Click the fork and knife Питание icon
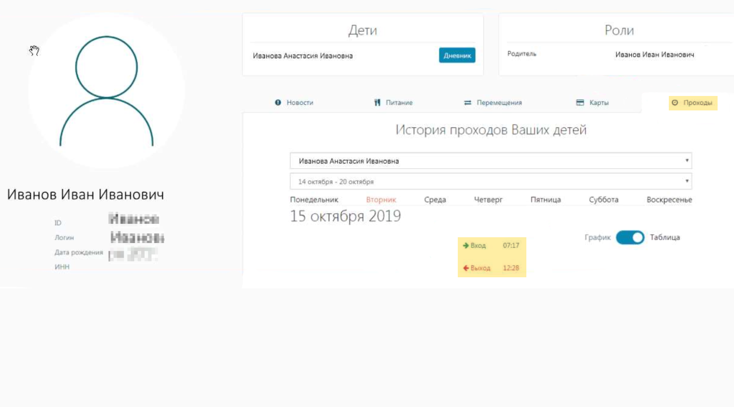 377,103
